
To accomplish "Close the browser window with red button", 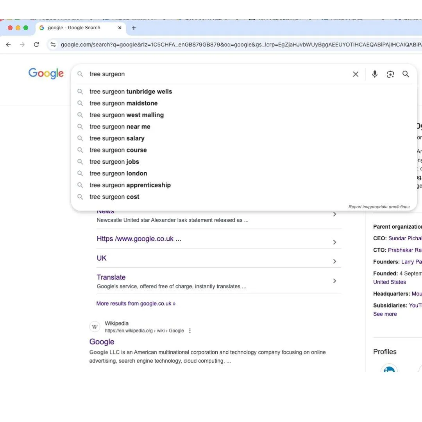I will 10,28.
